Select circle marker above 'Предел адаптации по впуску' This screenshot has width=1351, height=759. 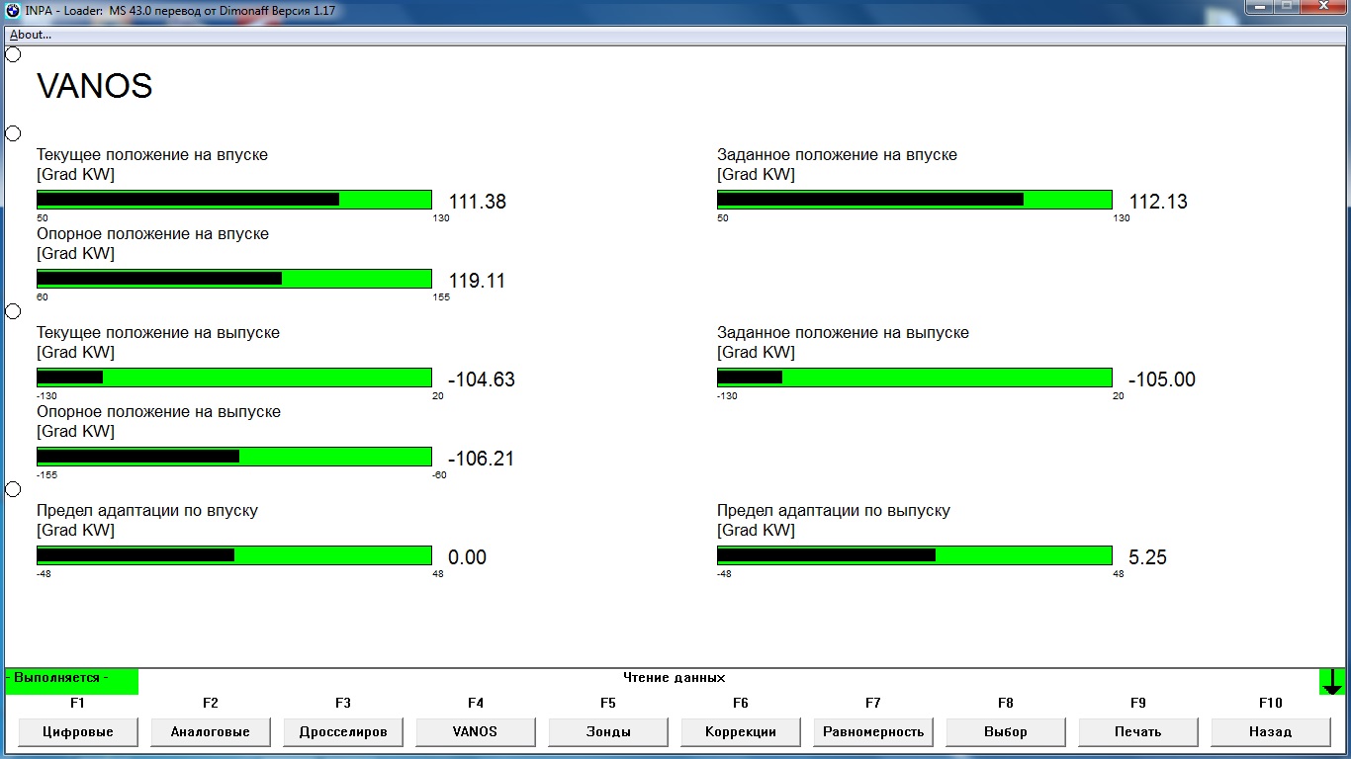pyautogui.click(x=13, y=489)
